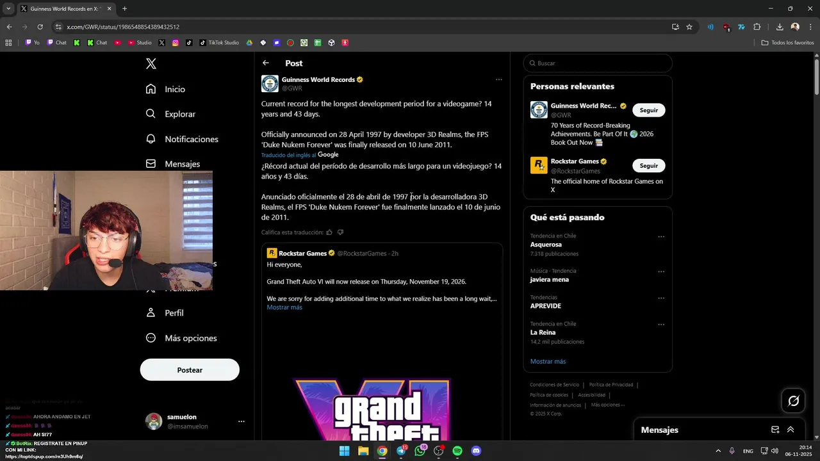Click the Postear button
The height and width of the screenshot is (461, 820).
pos(190,370)
